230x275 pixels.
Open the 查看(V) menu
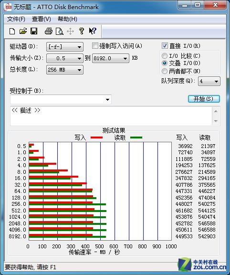click(42, 19)
